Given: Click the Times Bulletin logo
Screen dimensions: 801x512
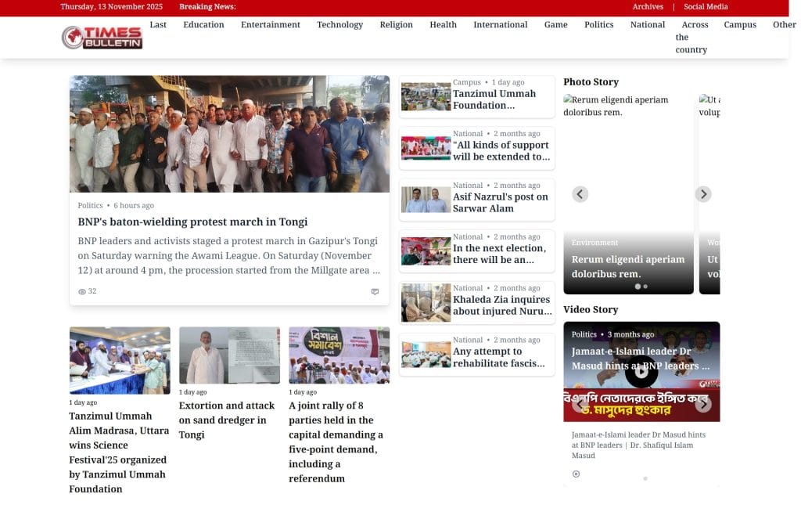Looking at the screenshot, I should (102, 37).
